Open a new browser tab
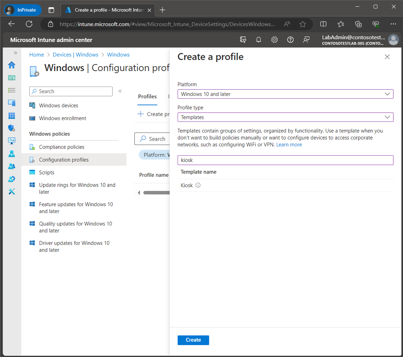This screenshot has height=357, width=403. [162, 10]
